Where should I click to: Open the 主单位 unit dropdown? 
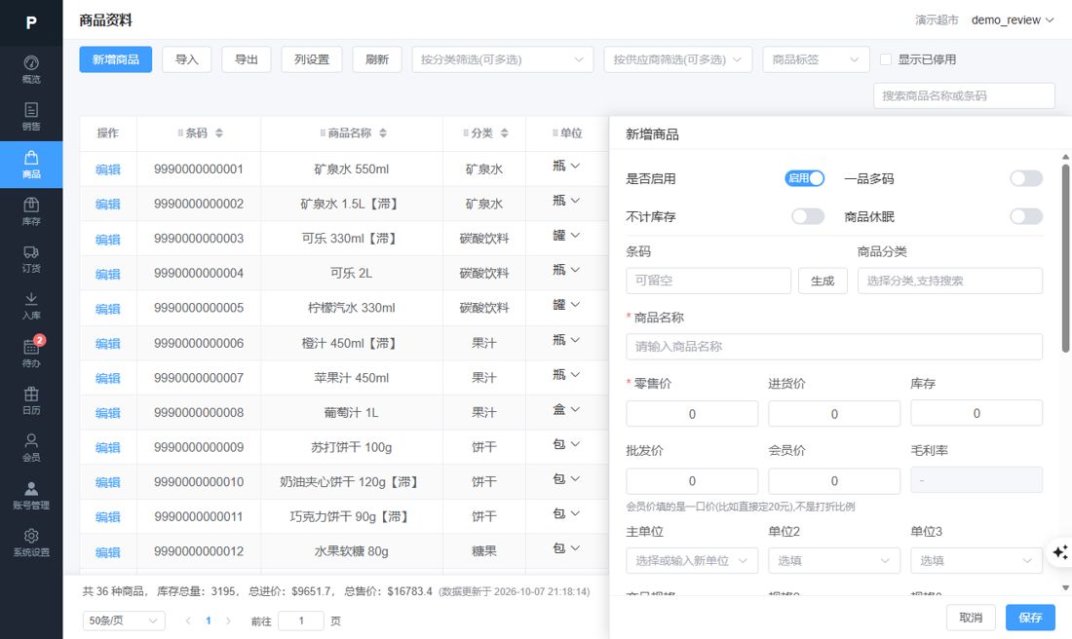click(x=692, y=560)
